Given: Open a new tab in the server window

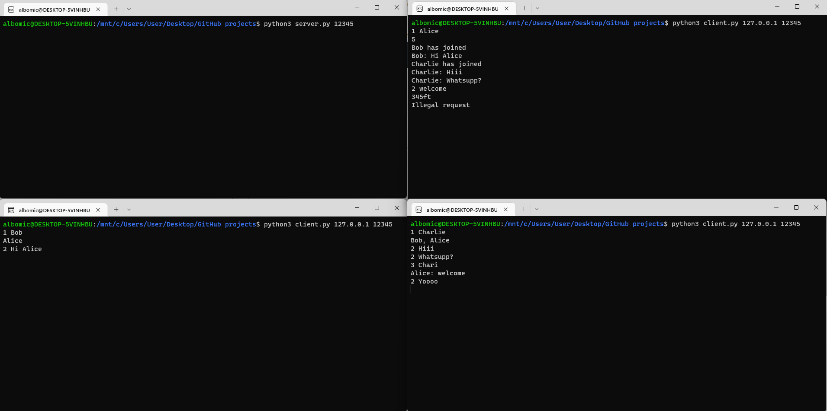Looking at the screenshot, I should pyautogui.click(x=116, y=9).
